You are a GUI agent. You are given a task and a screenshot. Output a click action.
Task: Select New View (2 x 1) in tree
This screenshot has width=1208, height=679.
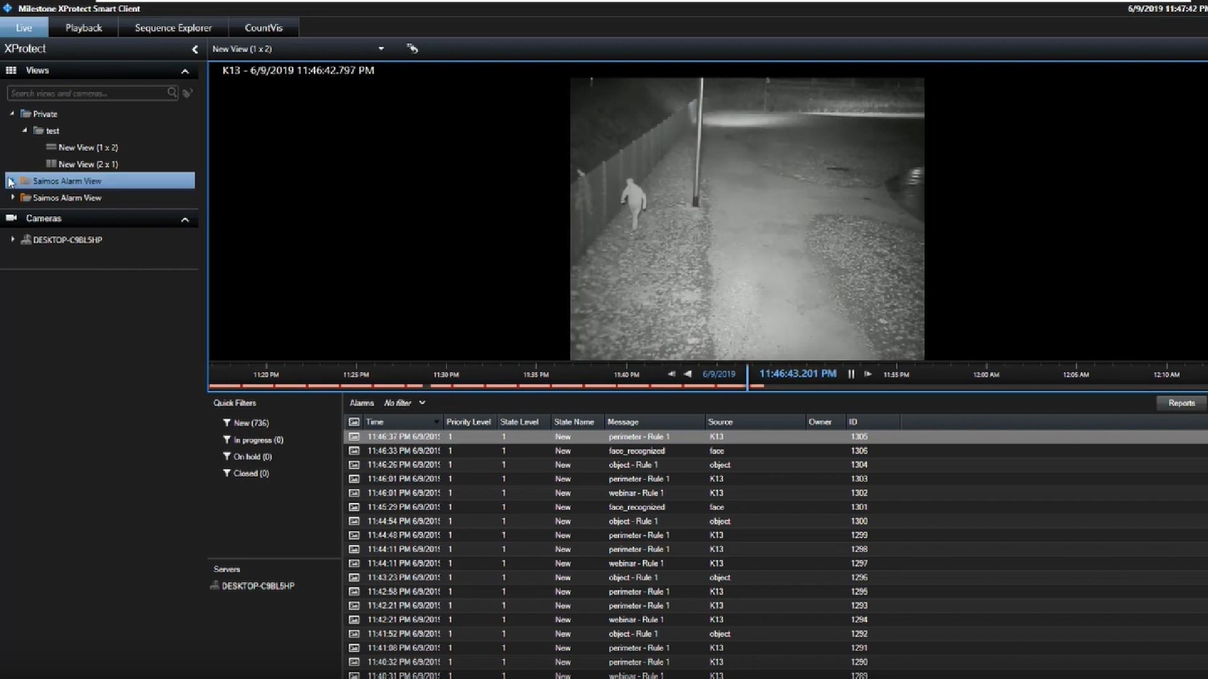click(x=88, y=164)
